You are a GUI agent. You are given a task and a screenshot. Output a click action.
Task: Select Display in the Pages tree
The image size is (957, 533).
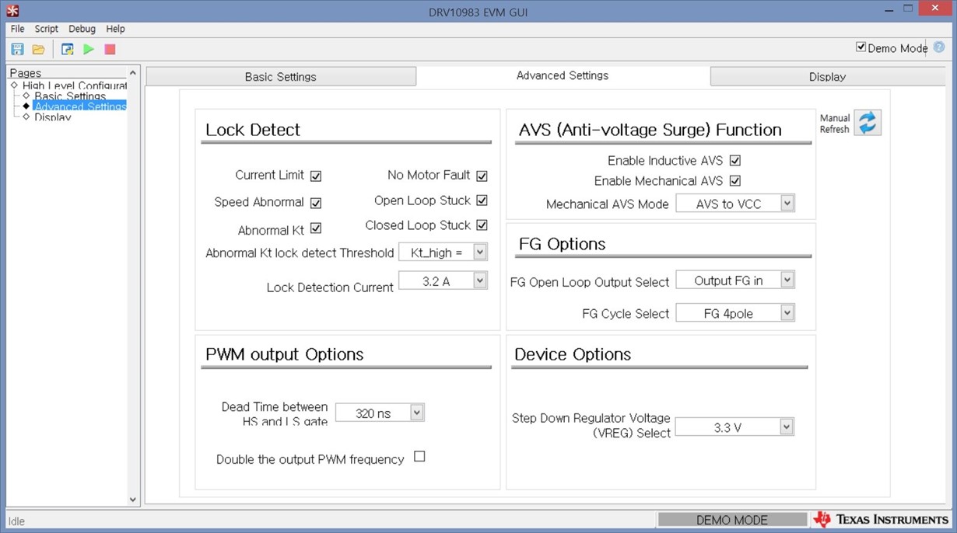(x=53, y=117)
